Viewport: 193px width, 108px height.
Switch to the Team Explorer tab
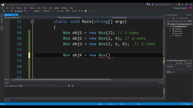[179, 63]
